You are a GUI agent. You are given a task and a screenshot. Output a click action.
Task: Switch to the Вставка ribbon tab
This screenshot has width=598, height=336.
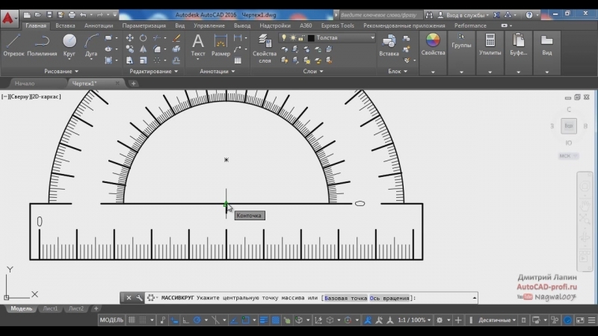coord(65,25)
